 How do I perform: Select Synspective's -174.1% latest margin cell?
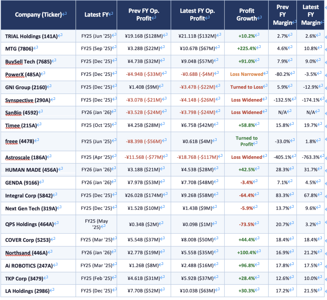[310, 100]
